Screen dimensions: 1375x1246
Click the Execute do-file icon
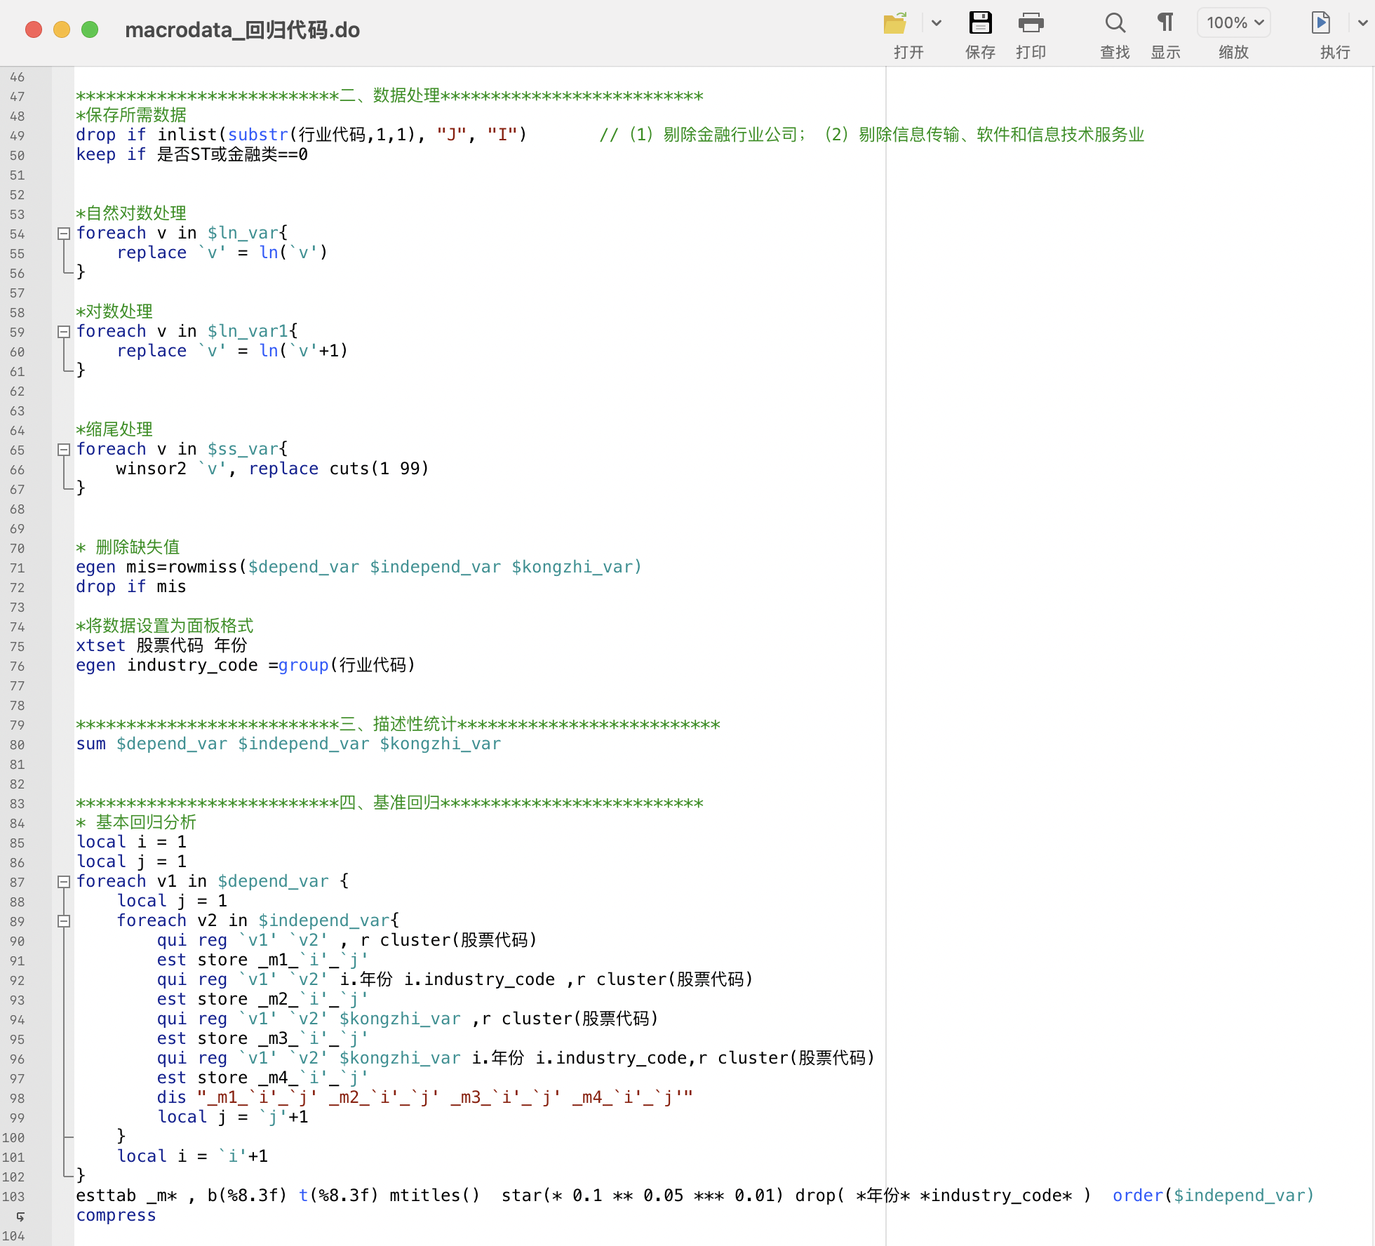pyautogui.click(x=1321, y=23)
